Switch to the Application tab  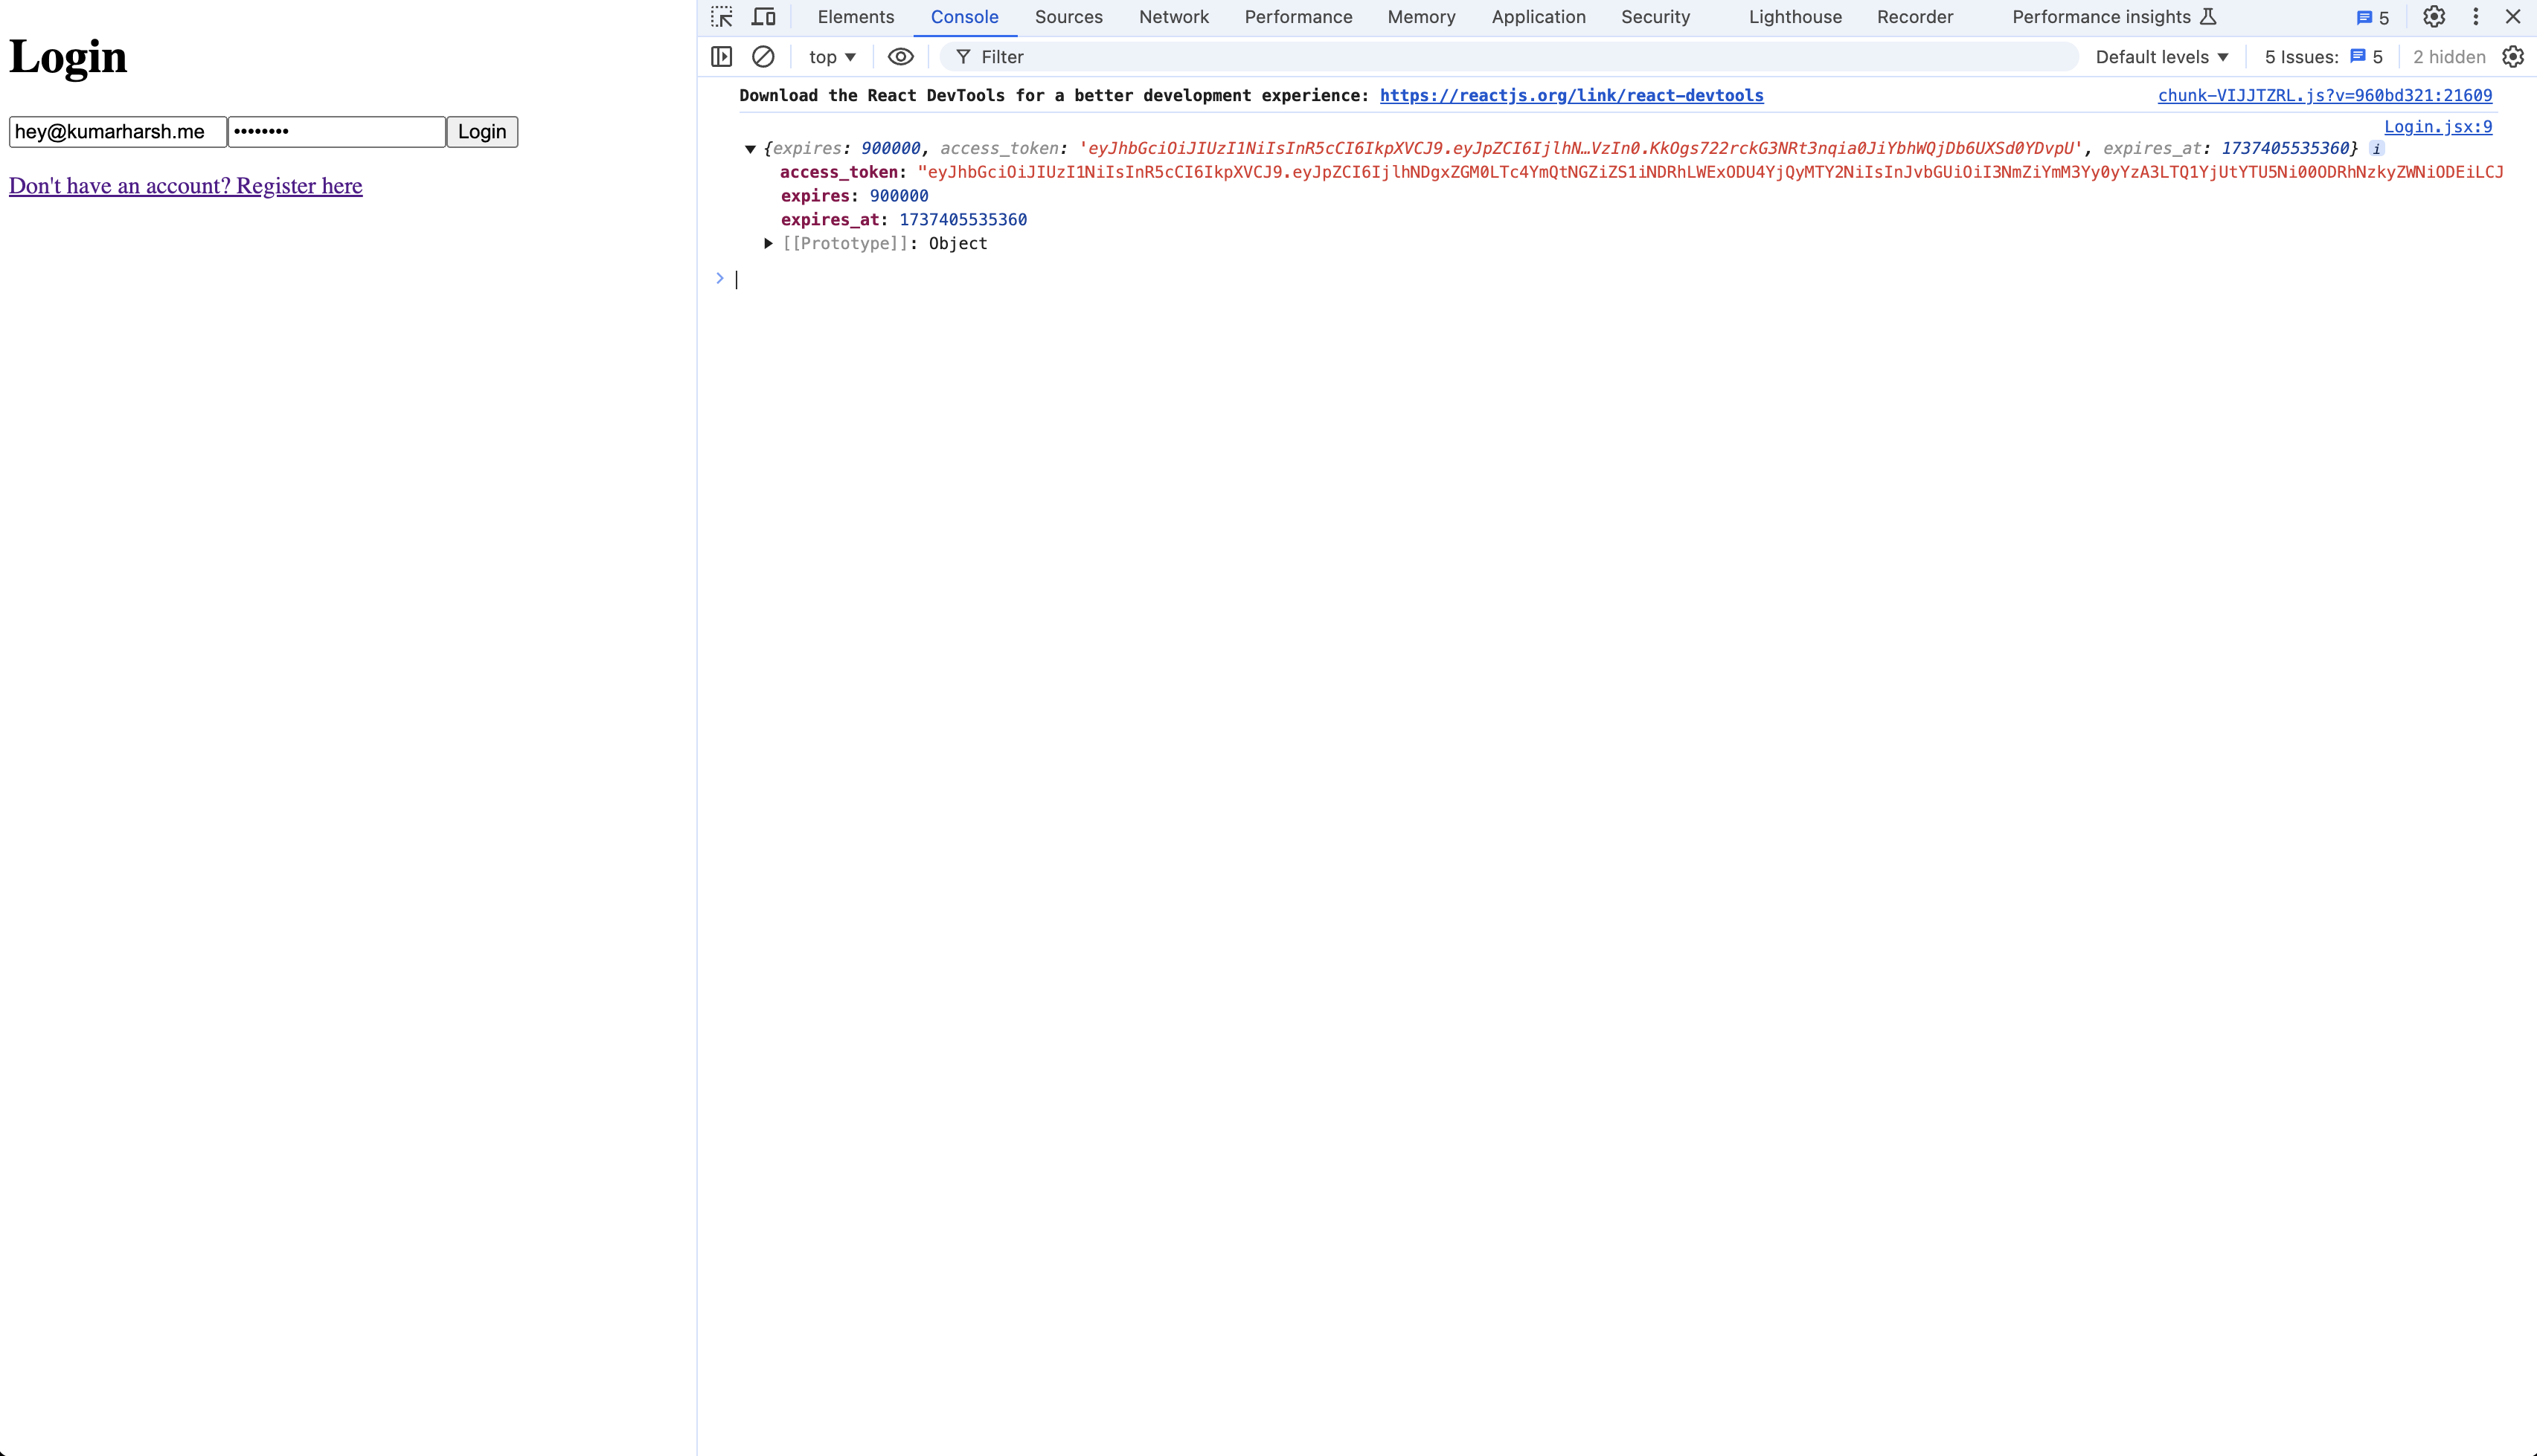coord(1538,17)
